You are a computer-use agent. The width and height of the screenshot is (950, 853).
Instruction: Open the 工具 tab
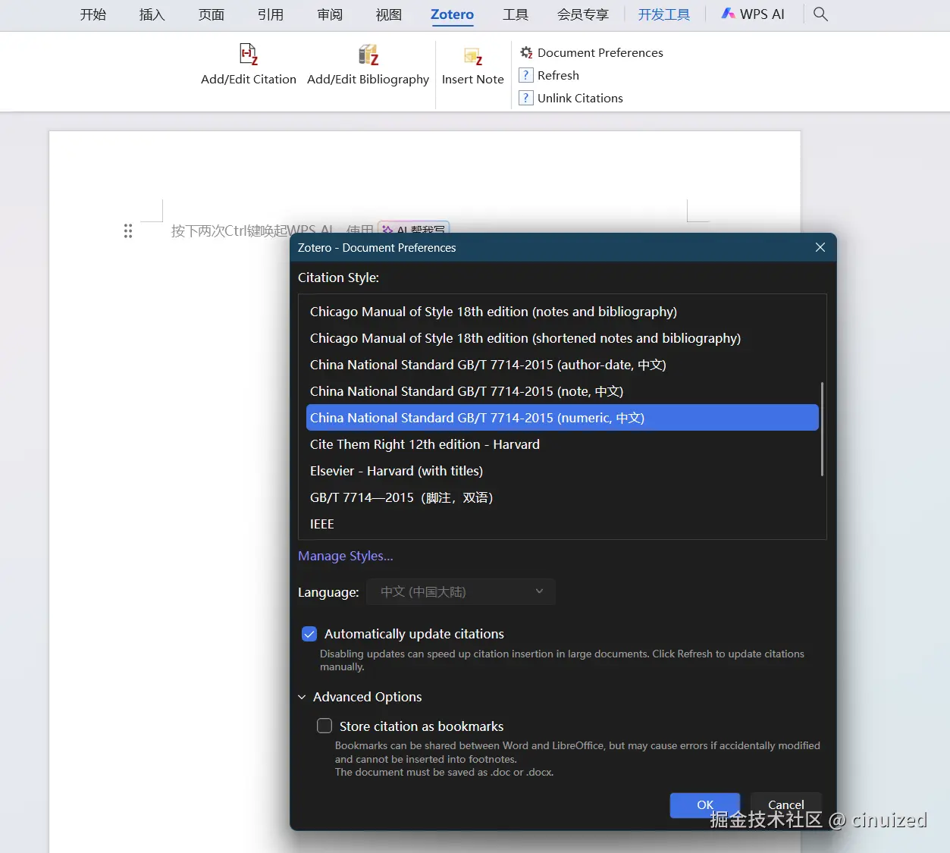[x=516, y=14]
